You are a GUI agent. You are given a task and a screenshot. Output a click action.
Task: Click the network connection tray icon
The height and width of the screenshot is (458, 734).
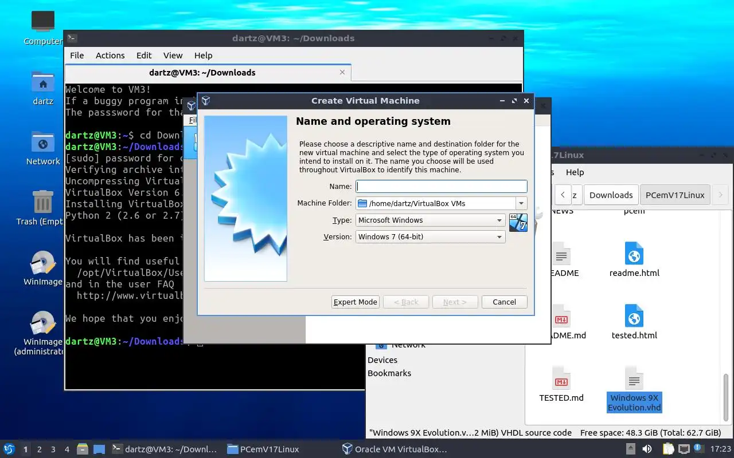[x=684, y=449]
